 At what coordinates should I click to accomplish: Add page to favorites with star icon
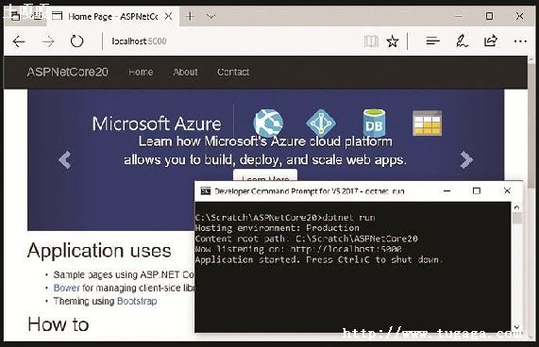pyautogui.click(x=393, y=41)
